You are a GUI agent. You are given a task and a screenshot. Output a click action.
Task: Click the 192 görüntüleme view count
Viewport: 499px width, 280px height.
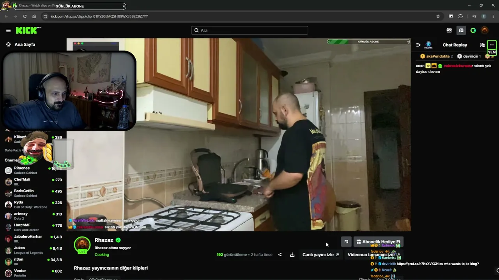[x=232, y=255]
